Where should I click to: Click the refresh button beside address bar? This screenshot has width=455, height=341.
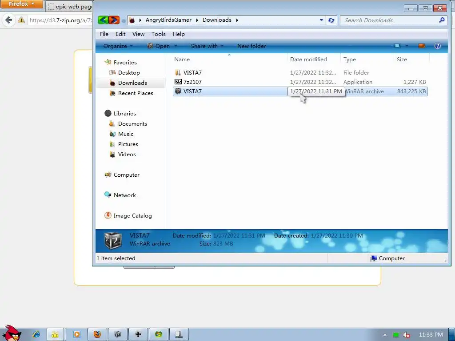331,20
